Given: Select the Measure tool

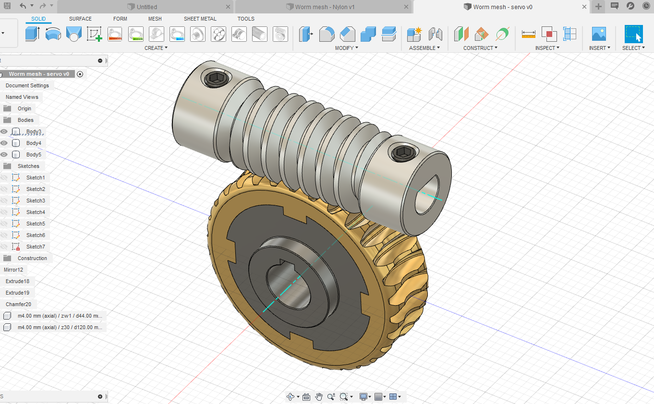Looking at the screenshot, I should coord(528,34).
